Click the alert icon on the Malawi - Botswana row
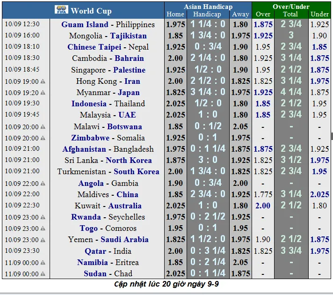This screenshot has height=295, width=333. [x=43, y=127]
